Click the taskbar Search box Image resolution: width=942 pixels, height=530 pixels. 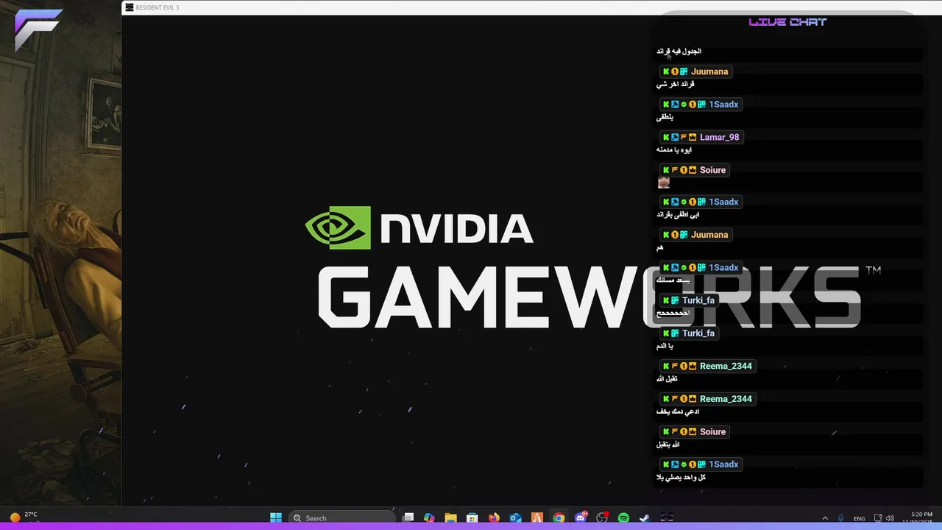coord(341,517)
